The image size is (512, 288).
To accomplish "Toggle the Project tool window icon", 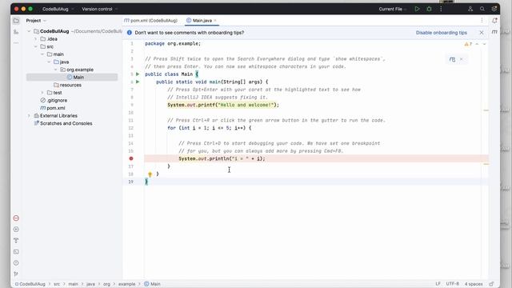I will [x=16, y=21].
